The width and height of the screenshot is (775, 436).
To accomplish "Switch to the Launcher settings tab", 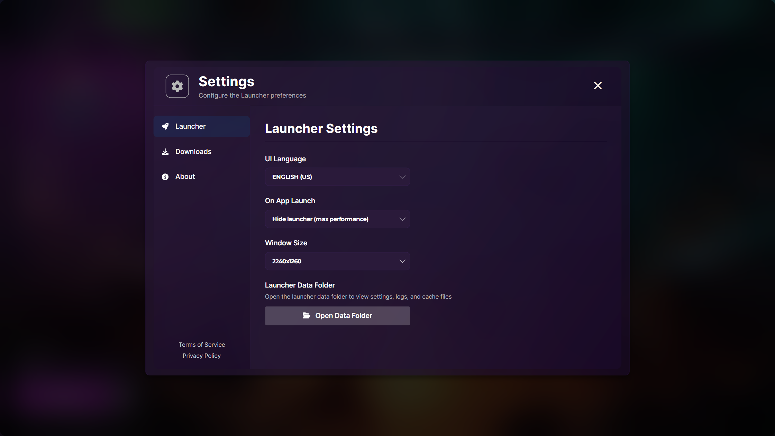I will tap(201, 126).
